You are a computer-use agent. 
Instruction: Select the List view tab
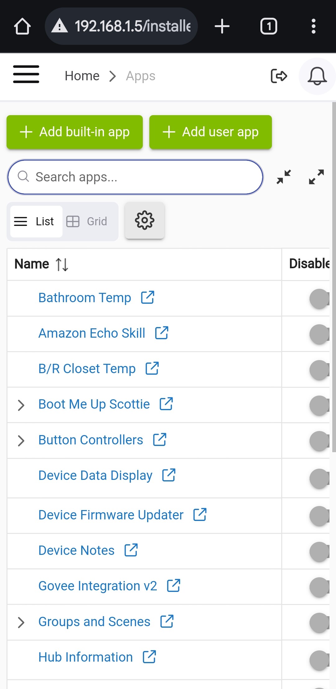click(36, 222)
